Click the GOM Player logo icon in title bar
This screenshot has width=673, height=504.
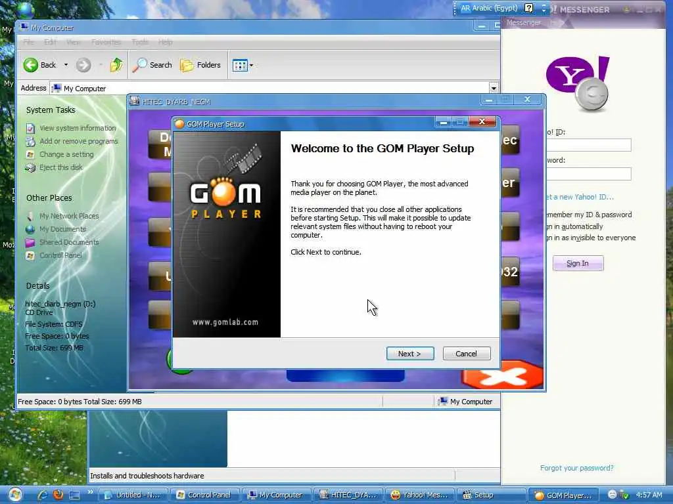(x=179, y=124)
